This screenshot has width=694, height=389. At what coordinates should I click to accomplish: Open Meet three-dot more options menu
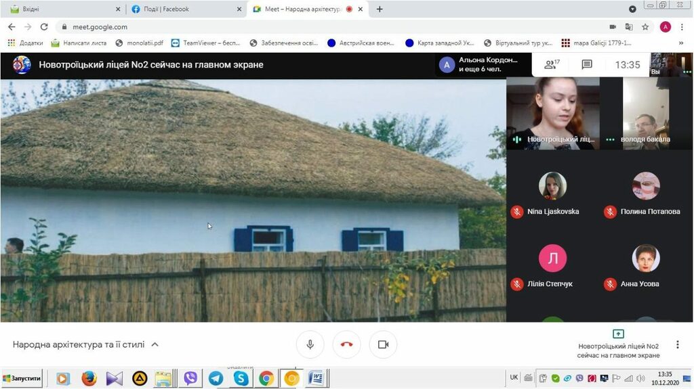coord(676,344)
